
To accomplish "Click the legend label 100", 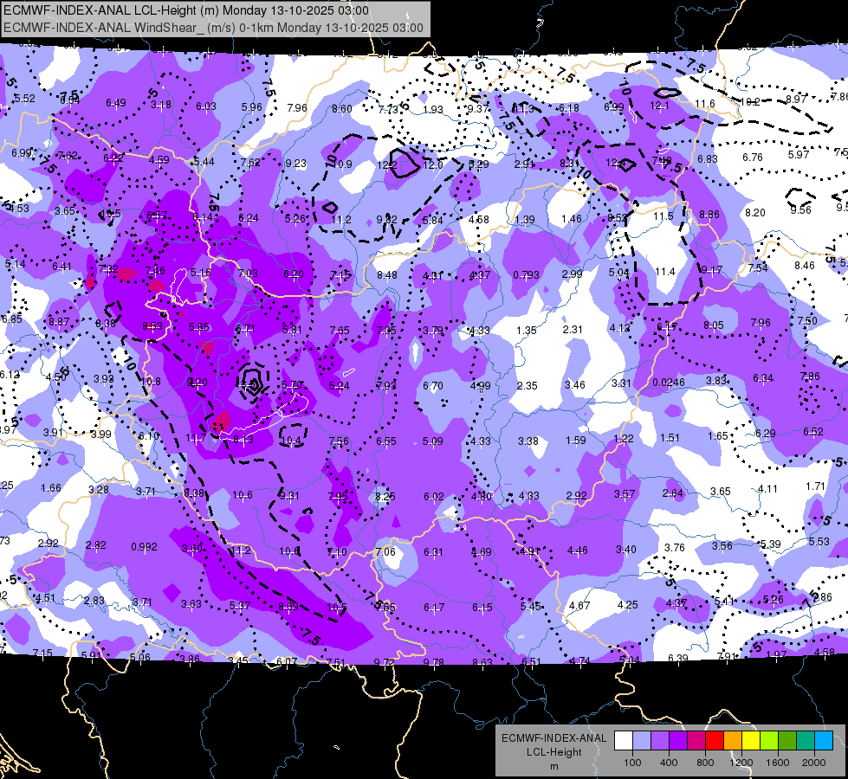I will tap(632, 763).
